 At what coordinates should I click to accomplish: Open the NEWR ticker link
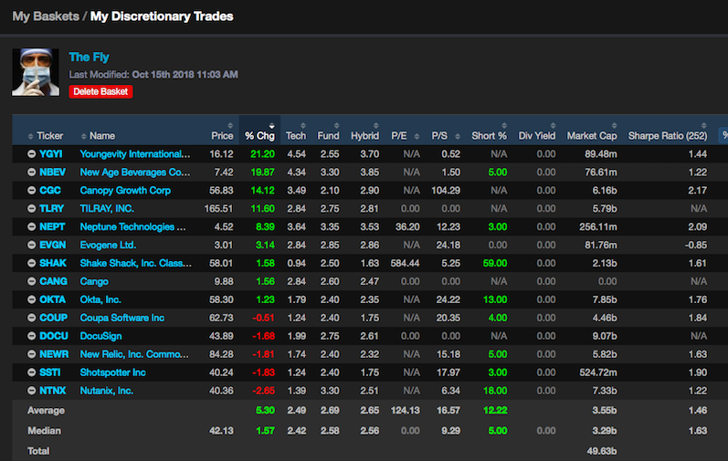click(x=54, y=354)
